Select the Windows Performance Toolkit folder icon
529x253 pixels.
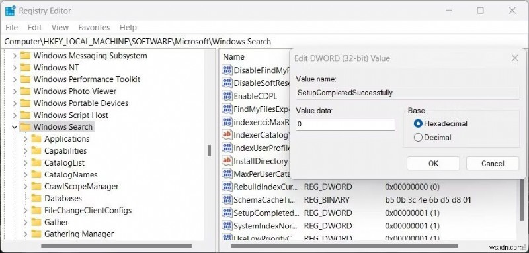click(25, 79)
